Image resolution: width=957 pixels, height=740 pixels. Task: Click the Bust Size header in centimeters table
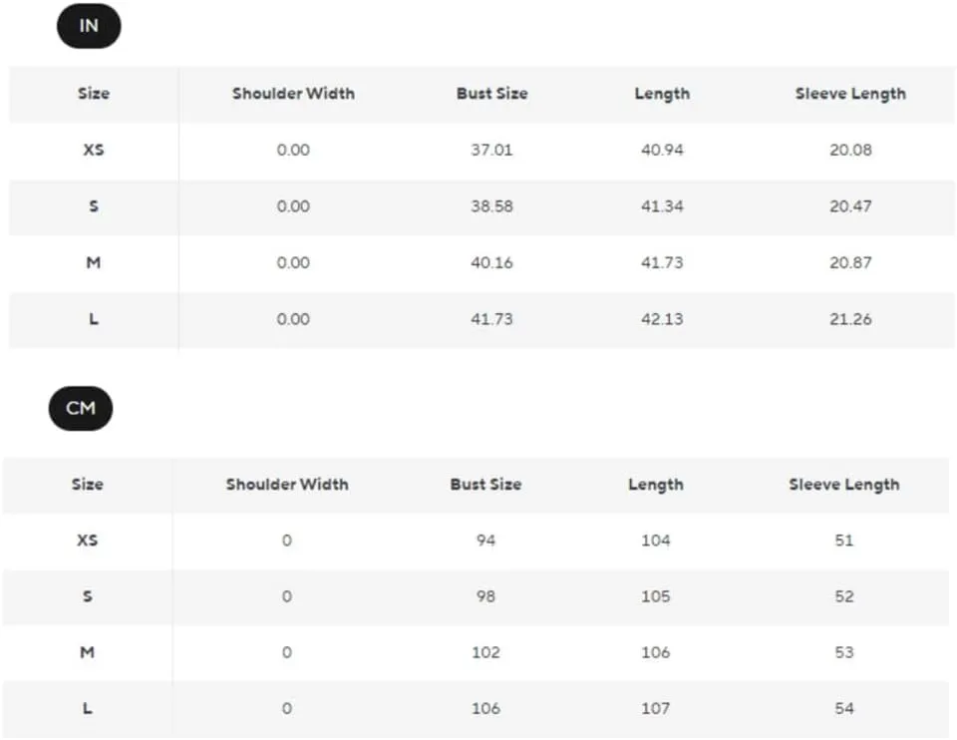click(x=485, y=484)
